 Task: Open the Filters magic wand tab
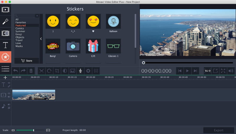(5, 21)
